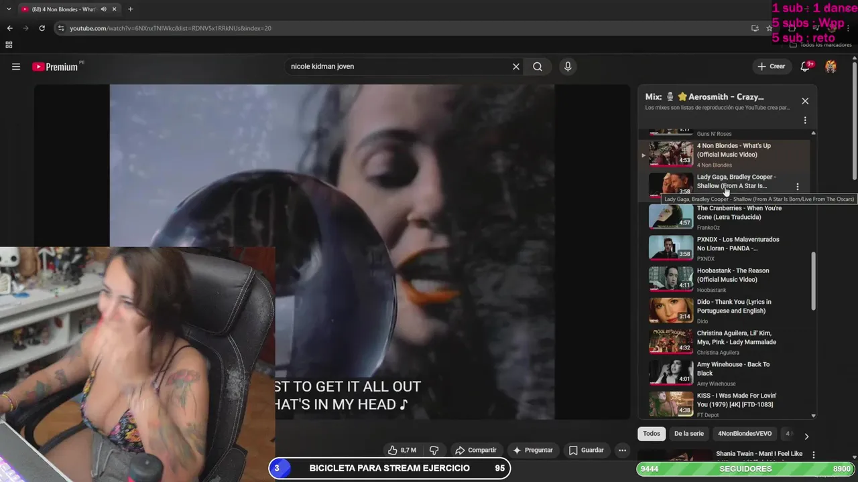Open the tab search dropdown arrow
Screen dimensions: 858x482
(x=8, y=9)
